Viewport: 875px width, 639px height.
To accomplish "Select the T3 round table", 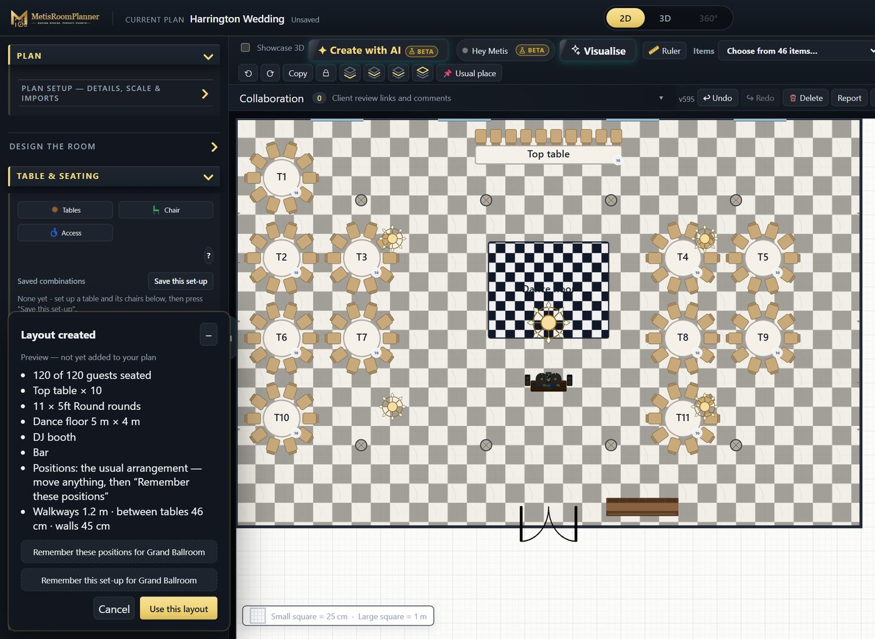I will coord(361,257).
